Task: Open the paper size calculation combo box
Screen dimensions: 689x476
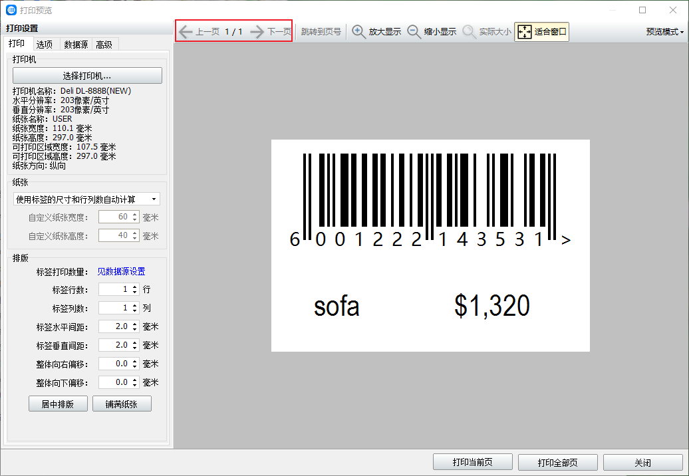Action: 86,199
